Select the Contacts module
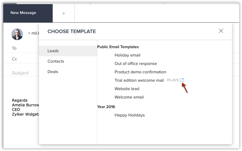Viewport: 242px width, 151px height. [68, 61]
